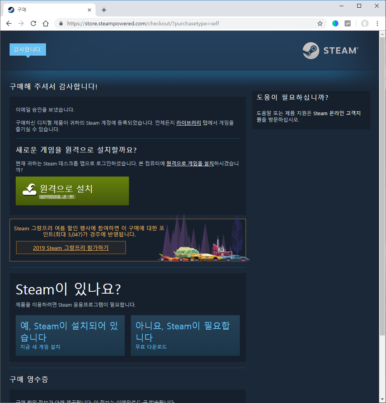Open the browser profile avatar icon
The height and width of the screenshot is (403, 386).
coord(365,23)
